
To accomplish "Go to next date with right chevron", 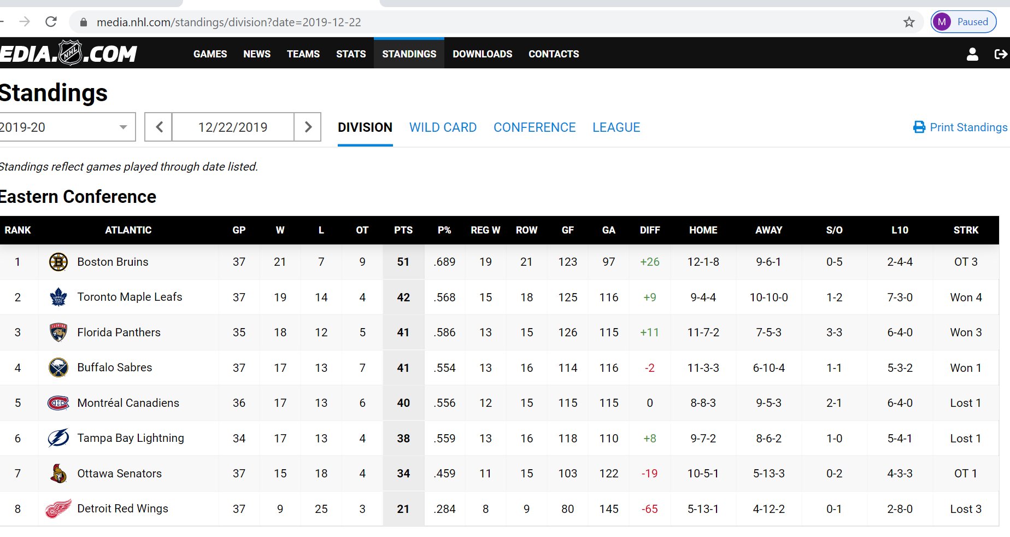I will 308,127.
